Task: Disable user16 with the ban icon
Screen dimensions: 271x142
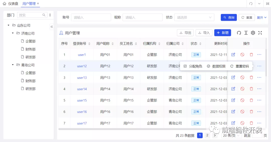Action: 242,112
